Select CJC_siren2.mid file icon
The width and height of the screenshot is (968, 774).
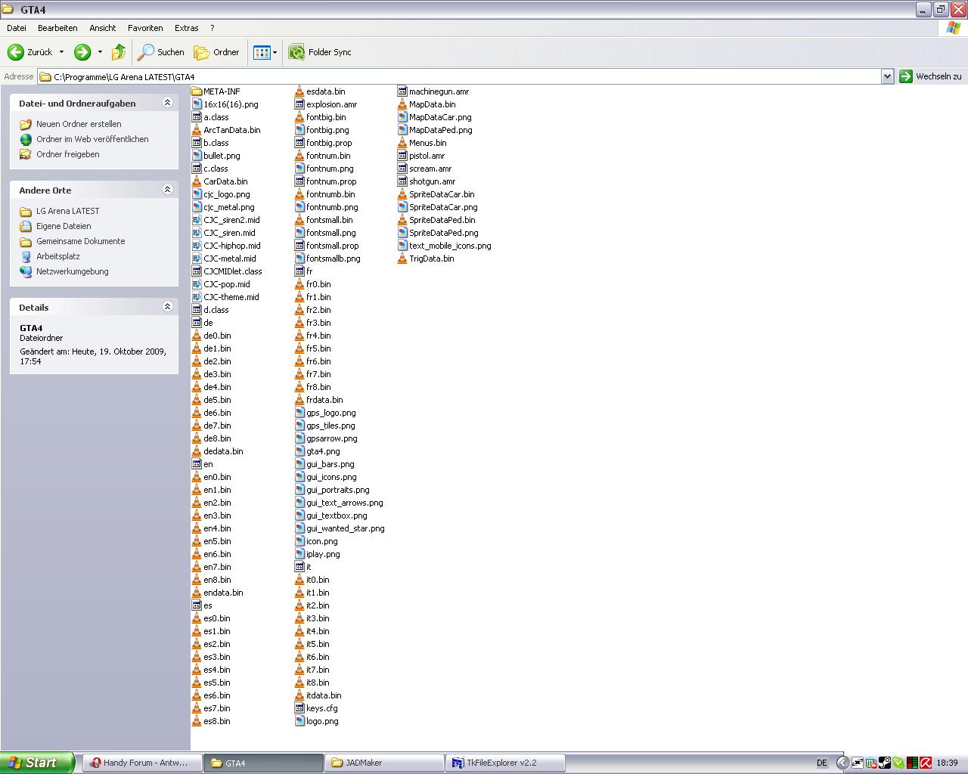[197, 220]
